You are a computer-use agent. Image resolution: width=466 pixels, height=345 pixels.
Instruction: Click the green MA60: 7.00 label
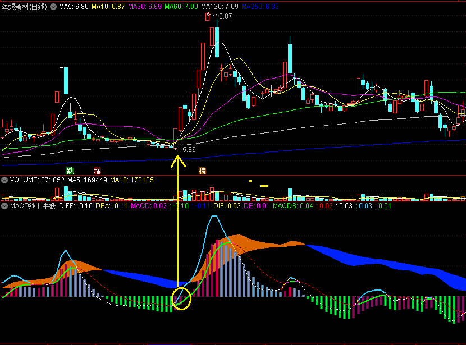(x=181, y=7)
